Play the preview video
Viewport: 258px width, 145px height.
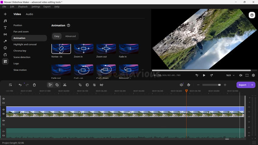pos(204,75)
